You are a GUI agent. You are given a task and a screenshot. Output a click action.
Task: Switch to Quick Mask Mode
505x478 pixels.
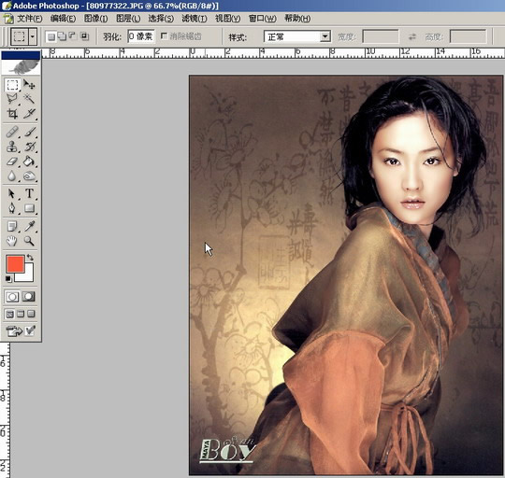[x=29, y=297]
